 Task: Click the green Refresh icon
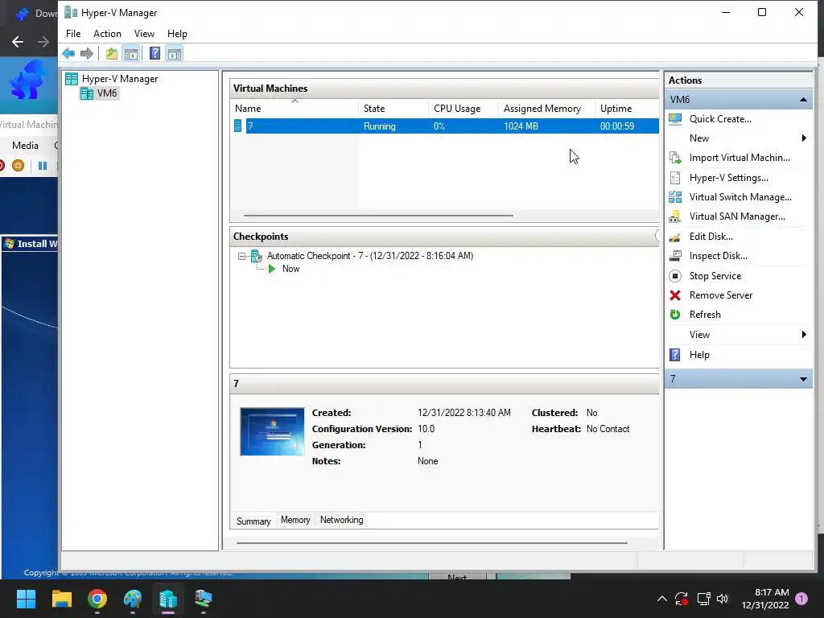(x=675, y=315)
